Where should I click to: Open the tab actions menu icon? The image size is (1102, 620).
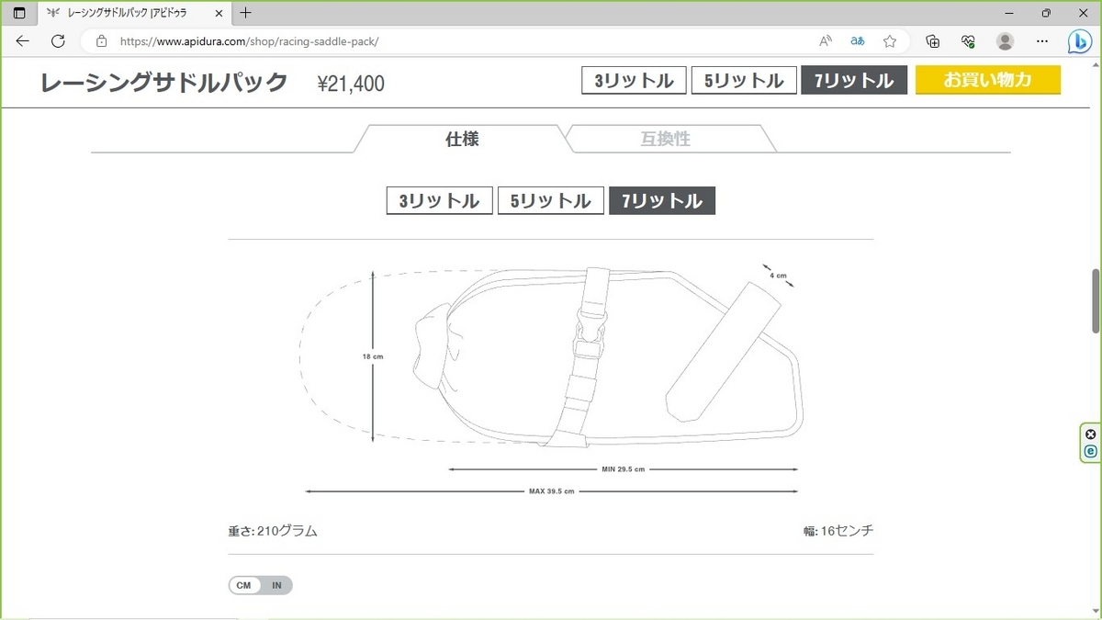[x=19, y=13]
